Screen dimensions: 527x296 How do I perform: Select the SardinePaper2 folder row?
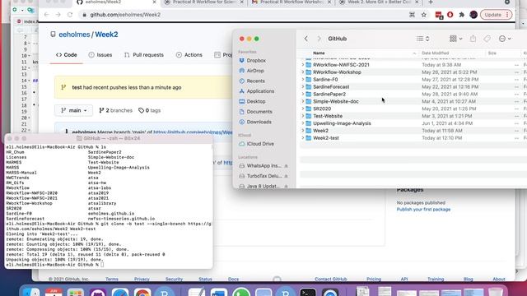click(413, 94)
